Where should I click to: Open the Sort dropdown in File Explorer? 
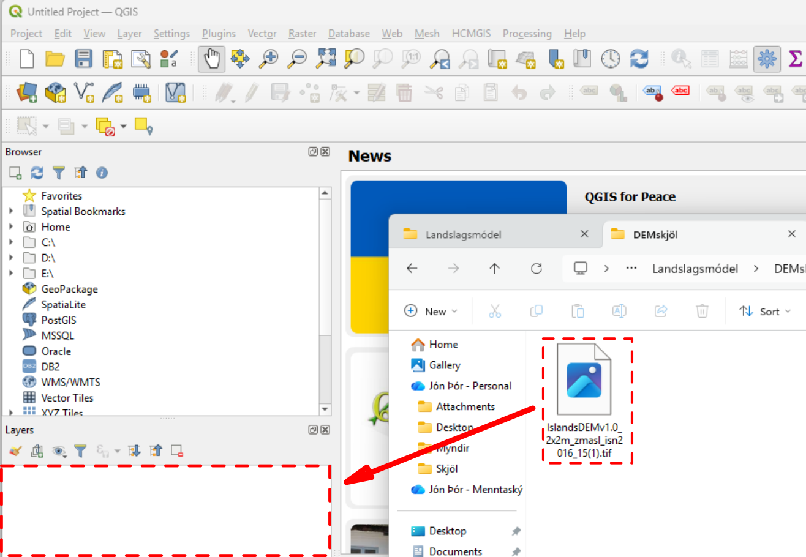point(766,312)
